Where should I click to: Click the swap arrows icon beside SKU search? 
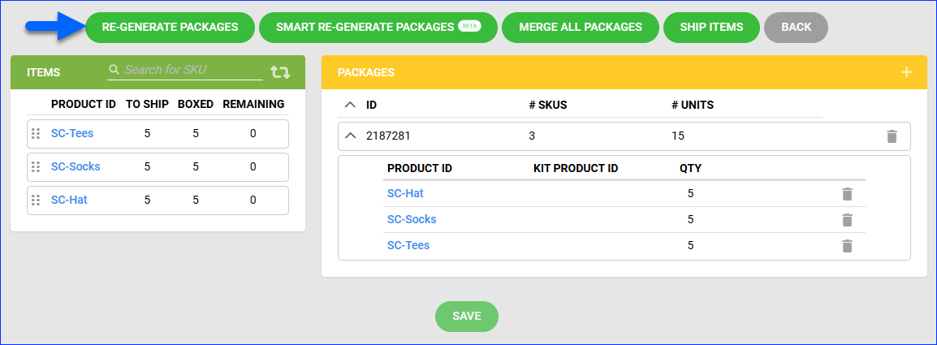[280, 72]
